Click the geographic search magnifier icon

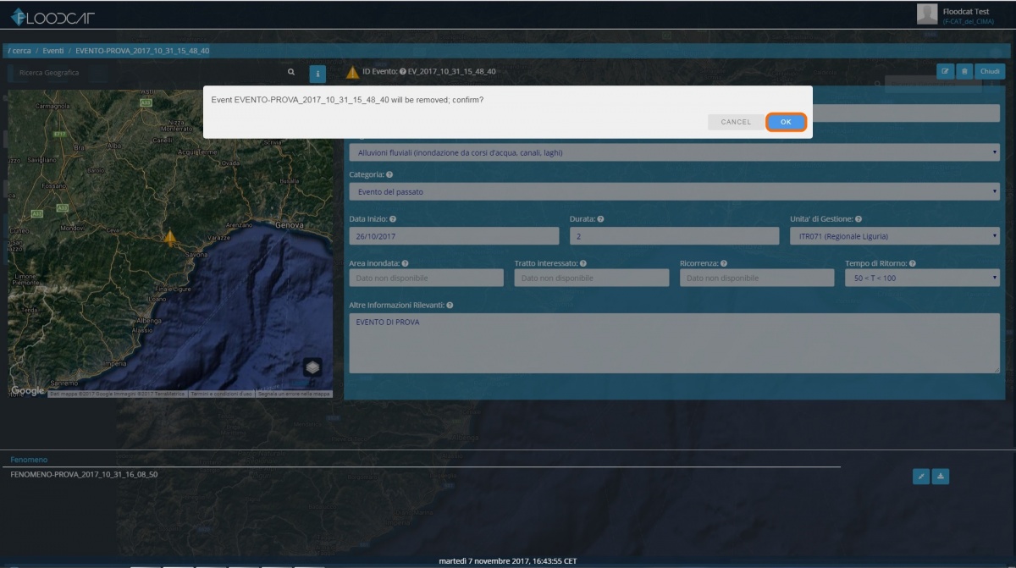pyautogui.click(x=291, y=73)
